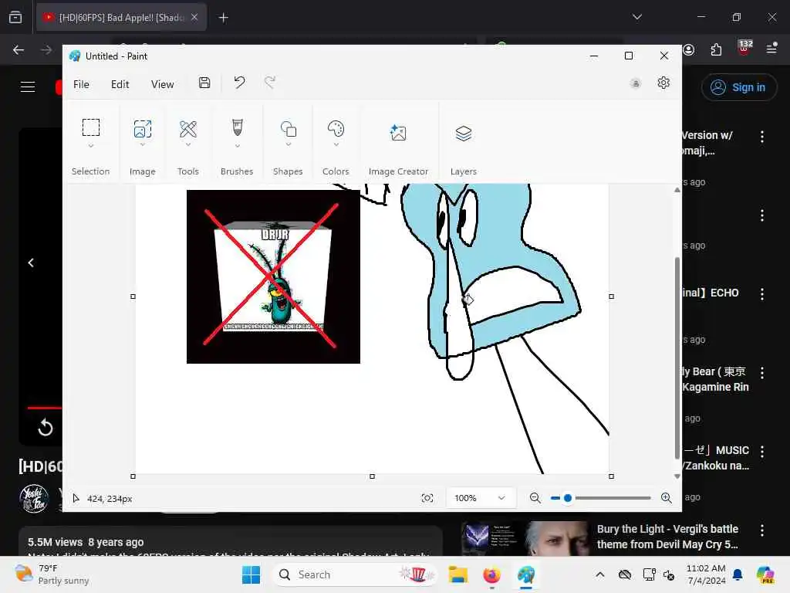Open the browser account icon
The height and width of the screenshot is (593, 790).
689,49
